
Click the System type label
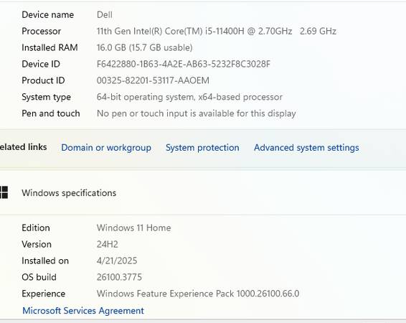[x=46, y=97]
